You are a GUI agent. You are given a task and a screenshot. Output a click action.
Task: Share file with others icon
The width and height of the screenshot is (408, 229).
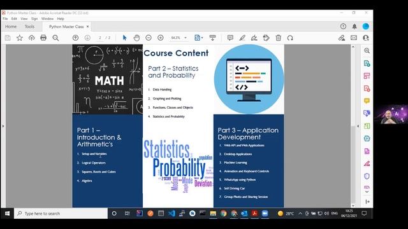[366, 38]
